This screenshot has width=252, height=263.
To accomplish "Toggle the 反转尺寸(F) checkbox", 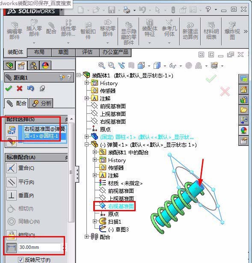I will [21, 260].
